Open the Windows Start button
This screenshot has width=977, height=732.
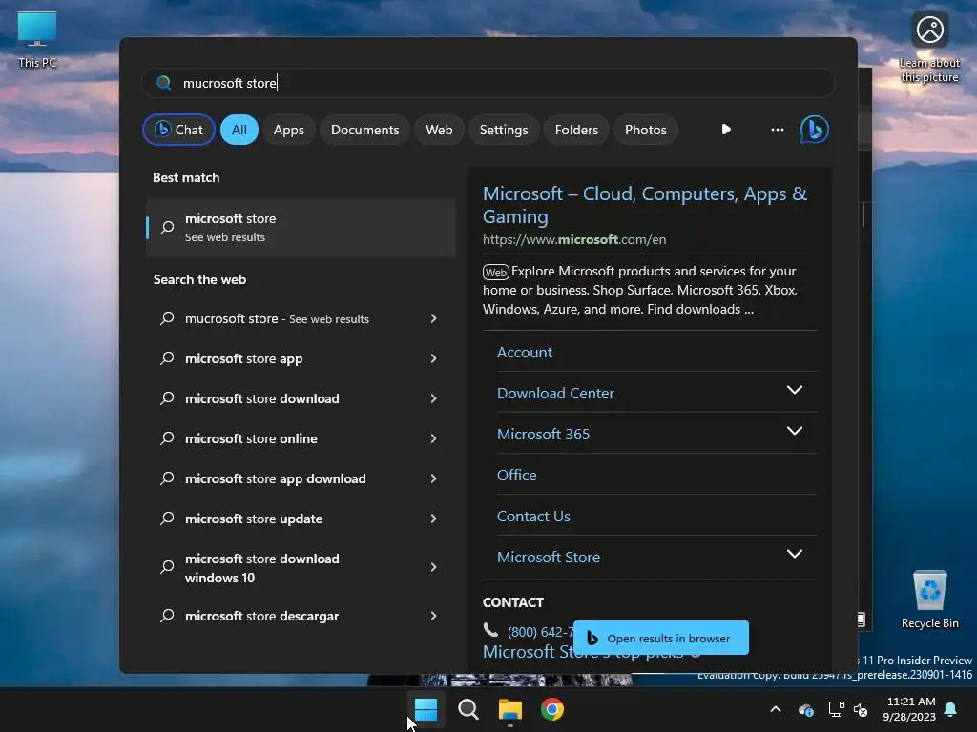pyautogui.click(x=426, y=709)
